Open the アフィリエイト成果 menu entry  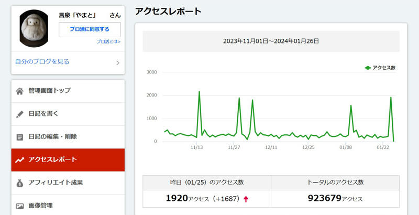pyautogui.click(x=56, y=183)
